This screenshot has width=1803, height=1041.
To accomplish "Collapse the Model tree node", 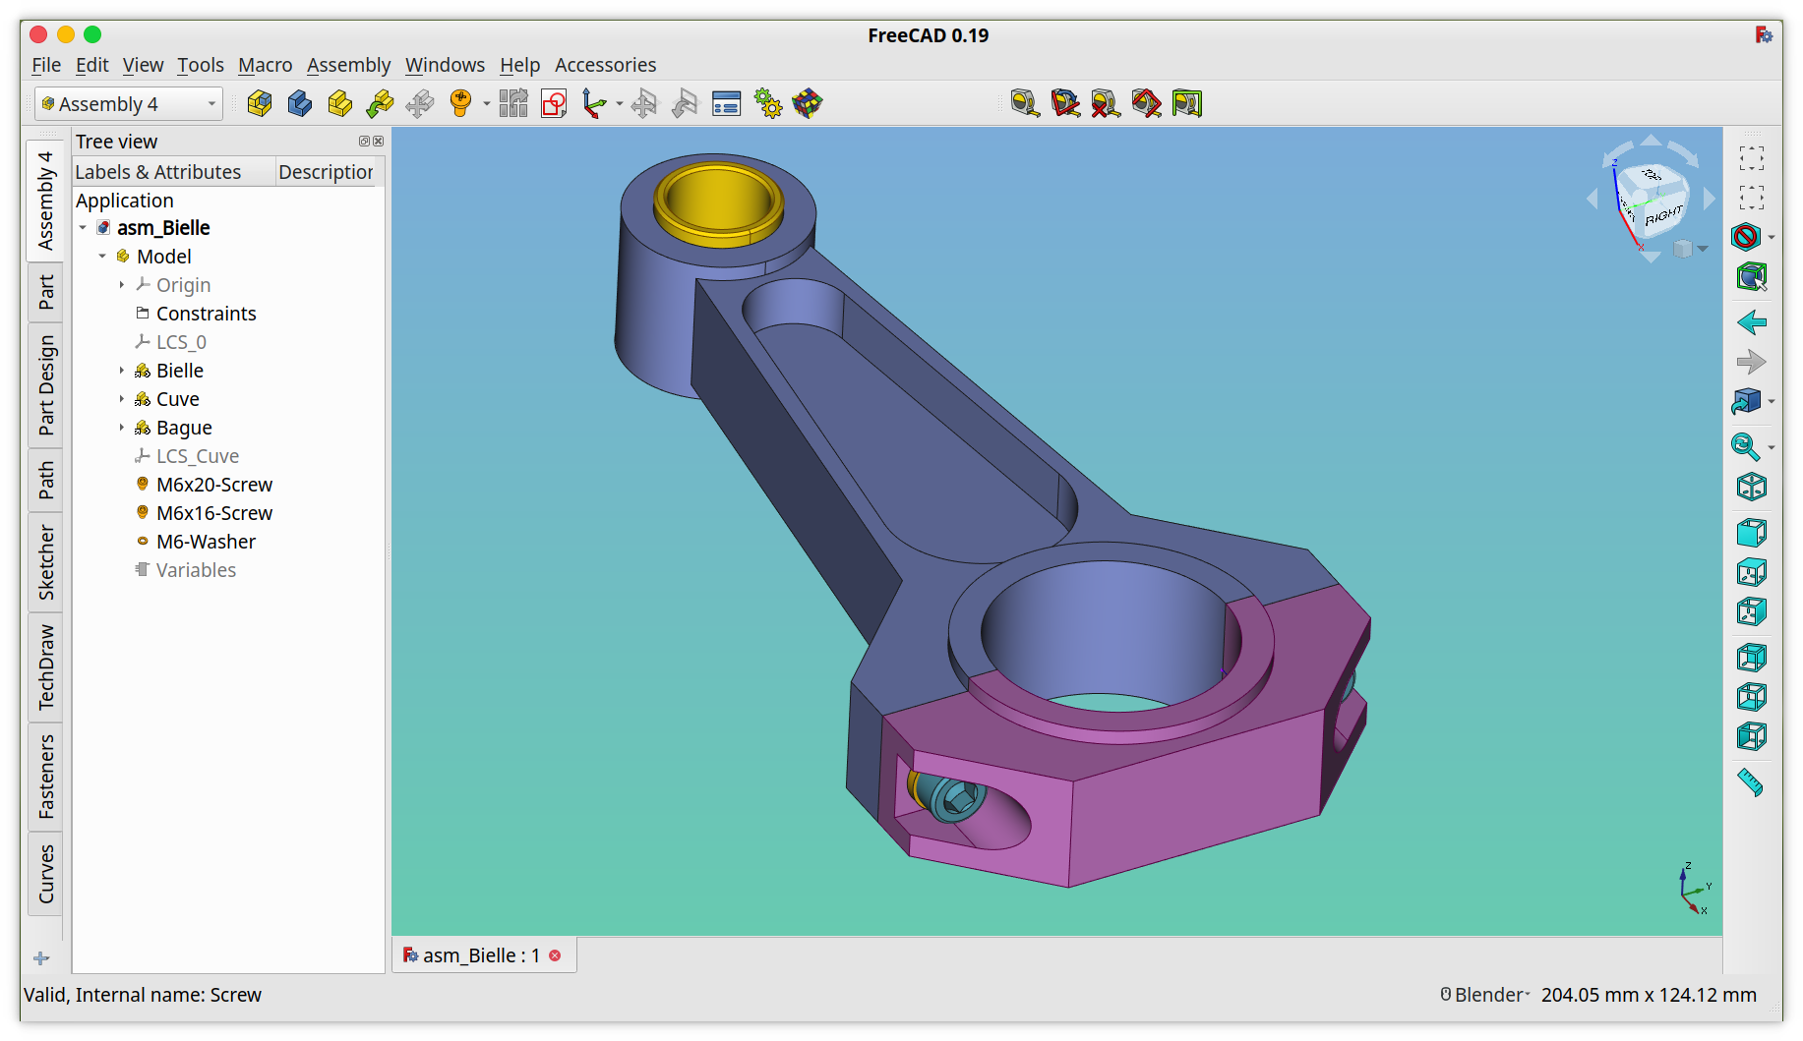I will click(102, 257).
